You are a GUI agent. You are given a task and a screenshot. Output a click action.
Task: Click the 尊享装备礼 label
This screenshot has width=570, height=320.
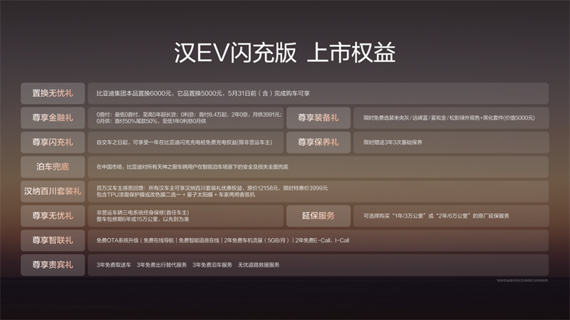coord(318,117)
